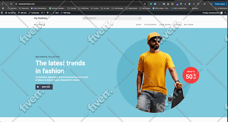
Task: Reload the page with the refresh icon
Action: [x=11, y=4]
